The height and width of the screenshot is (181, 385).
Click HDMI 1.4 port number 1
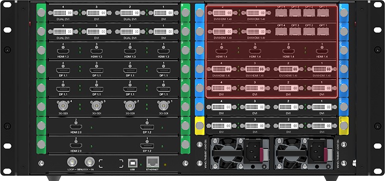pyautogui.click(x=322, y=51)
